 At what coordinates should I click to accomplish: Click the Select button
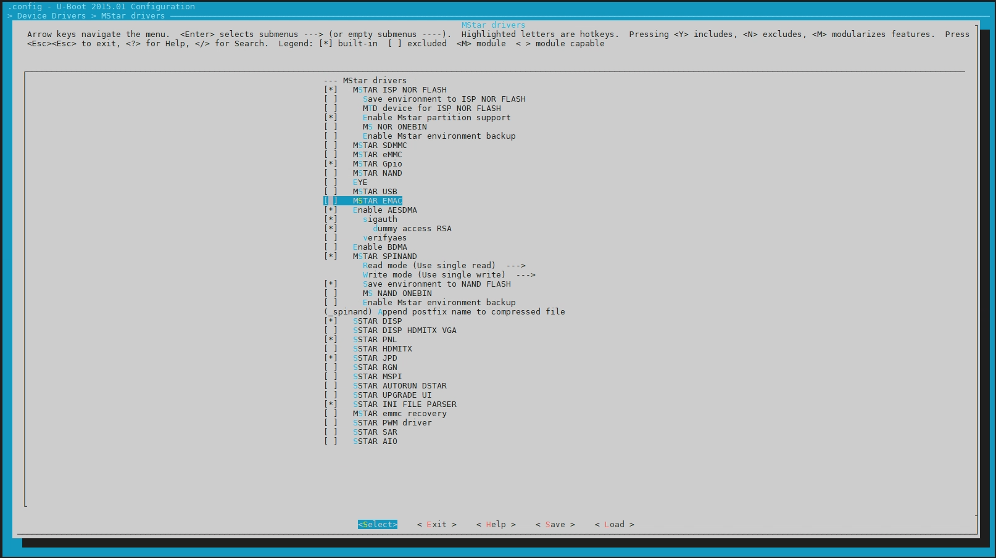pos(378,525)
